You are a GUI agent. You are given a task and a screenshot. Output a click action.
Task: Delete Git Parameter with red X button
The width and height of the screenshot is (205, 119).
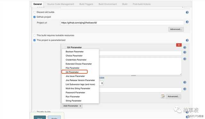[179, 45]
